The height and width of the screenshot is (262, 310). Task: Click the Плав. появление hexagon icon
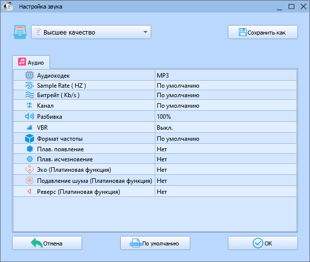pyautogui.click(x=30, y=149)
